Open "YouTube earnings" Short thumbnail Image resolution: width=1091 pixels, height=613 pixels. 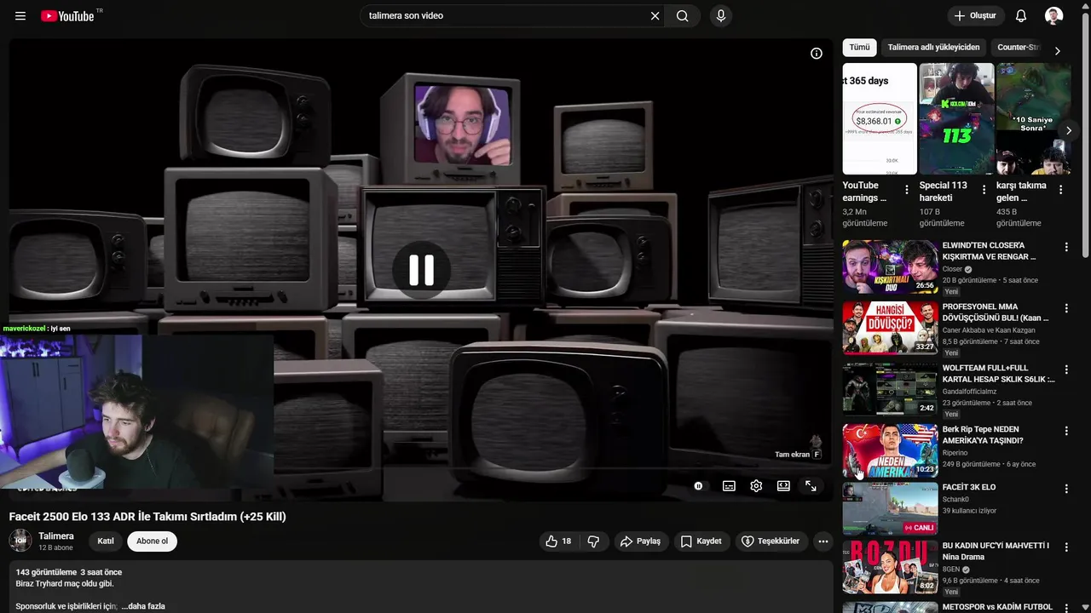tap(880, 118)
